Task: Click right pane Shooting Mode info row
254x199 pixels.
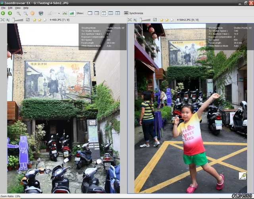Action: click(230, 28)
